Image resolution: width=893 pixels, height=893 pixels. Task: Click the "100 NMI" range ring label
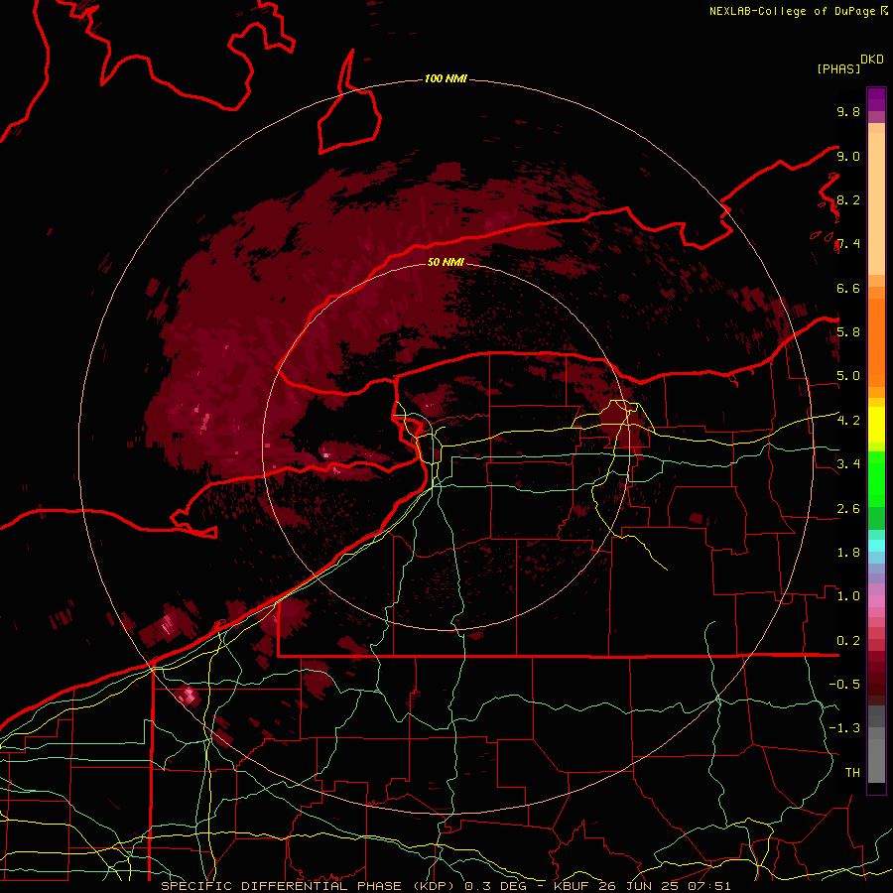[446, 78]
